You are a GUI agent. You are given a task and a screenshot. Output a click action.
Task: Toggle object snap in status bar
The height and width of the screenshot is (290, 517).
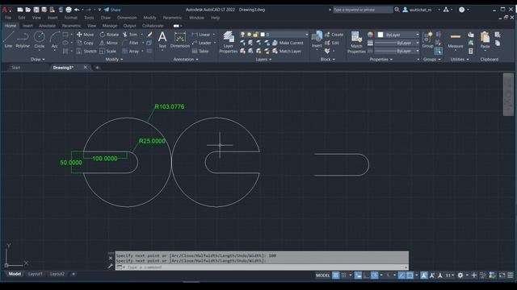tap(410, 275)
